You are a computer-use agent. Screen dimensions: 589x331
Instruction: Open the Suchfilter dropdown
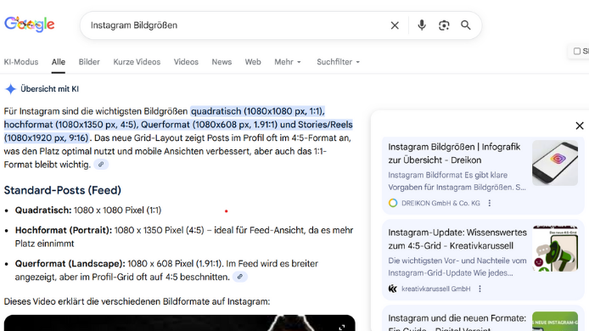coord(338,62)
